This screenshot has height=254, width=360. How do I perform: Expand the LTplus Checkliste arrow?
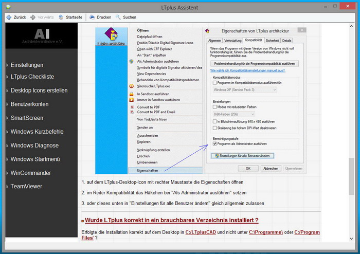7,77
